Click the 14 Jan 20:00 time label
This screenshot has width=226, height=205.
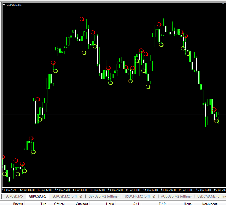[168, 190]
